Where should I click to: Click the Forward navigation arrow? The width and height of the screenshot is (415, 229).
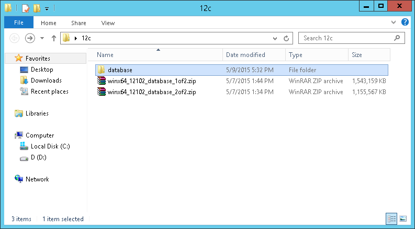coord(30,38)
